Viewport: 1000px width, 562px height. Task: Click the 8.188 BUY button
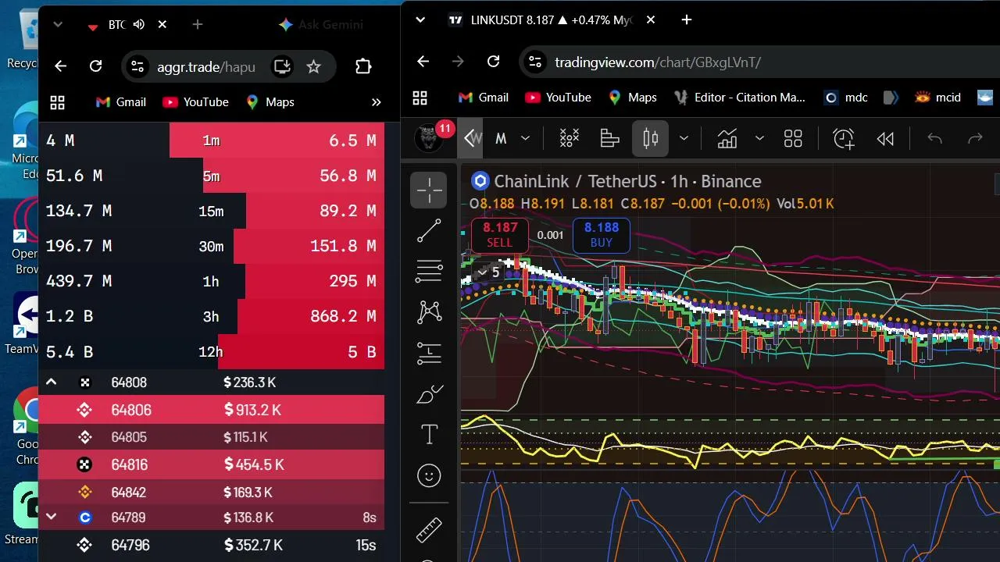602,235
